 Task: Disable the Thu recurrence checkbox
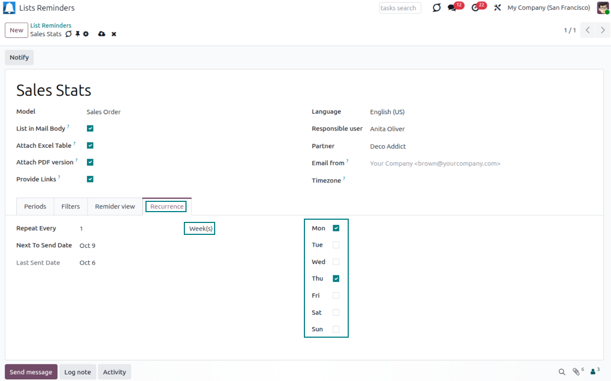click(x=336, y=279)
